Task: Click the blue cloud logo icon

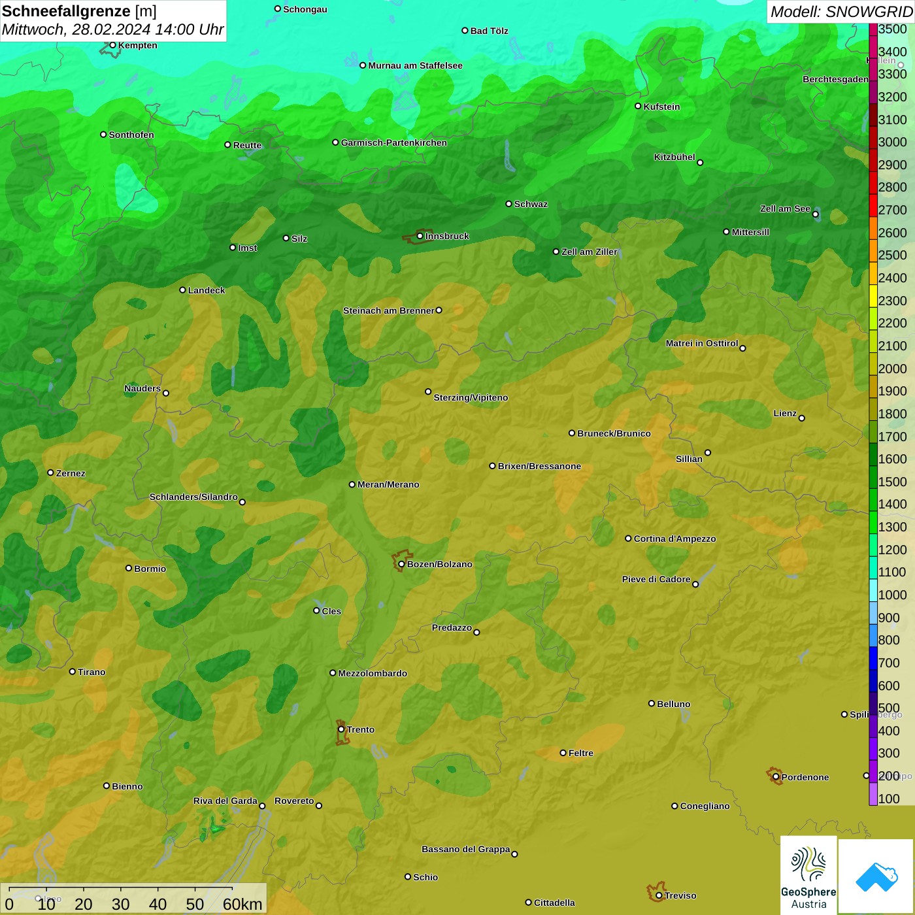Action: tap(876, 876)
